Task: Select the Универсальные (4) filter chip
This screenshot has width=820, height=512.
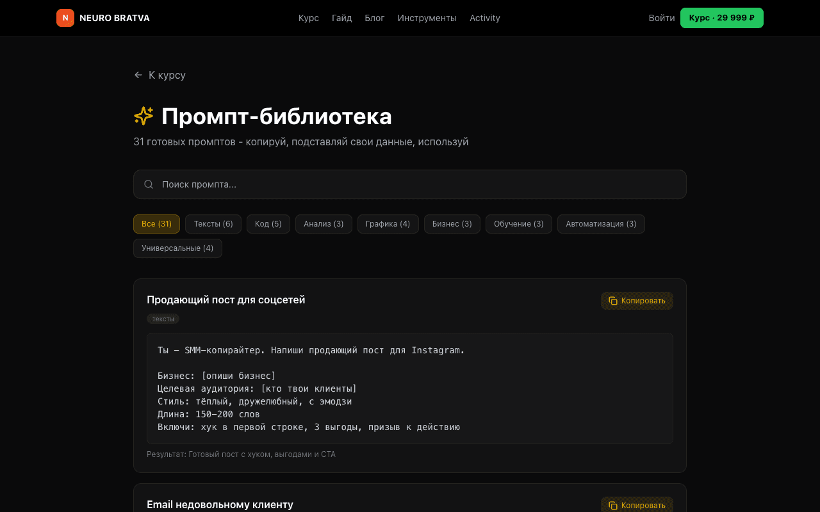Action: pyautogui.click(x=177, y=248)
